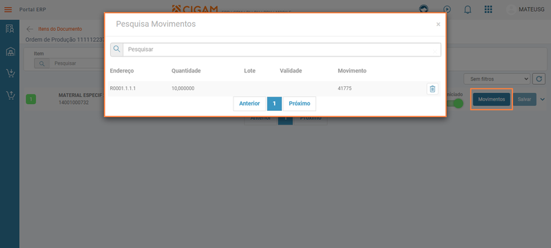Image resolution: width=551 pixels, height=248 pixels.
Task: Expand the item row chevron beside Salvar
Action: (x=543, y=99)
